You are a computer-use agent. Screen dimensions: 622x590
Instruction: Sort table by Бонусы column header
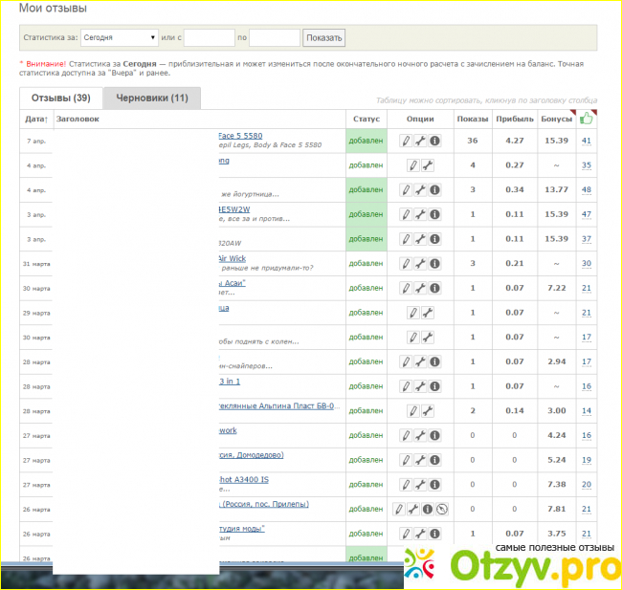tap(555, 120)
